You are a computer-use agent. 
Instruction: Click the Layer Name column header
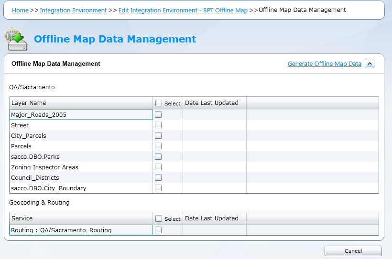(x=29, y=103)
